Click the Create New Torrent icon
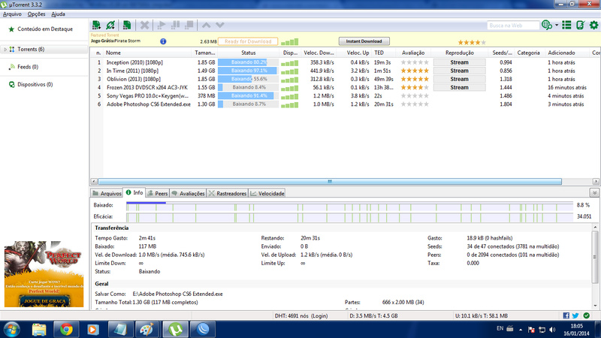 (127, 26)
